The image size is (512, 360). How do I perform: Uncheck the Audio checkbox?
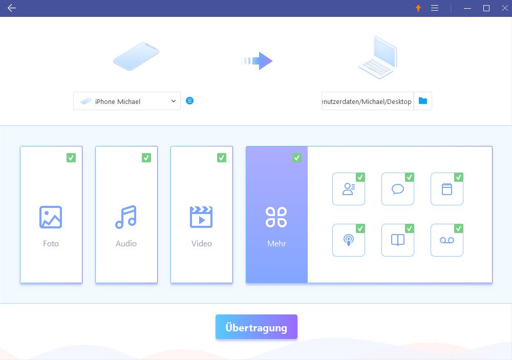click(x=146, y=158)
